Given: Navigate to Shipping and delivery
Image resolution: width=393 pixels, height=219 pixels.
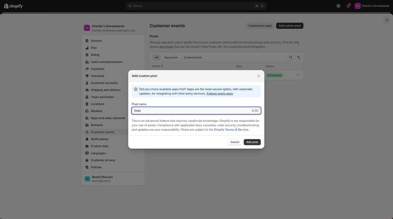Looking at the screenshot, I should tap(113, 90).
